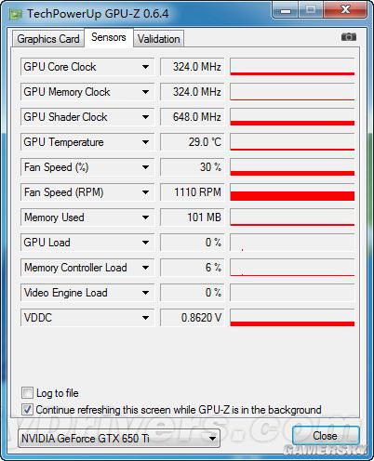The height and width of the screenshot is (461, 374).
Task: Click the GPU-Z app icon in title bar
Action: point(16,14)
